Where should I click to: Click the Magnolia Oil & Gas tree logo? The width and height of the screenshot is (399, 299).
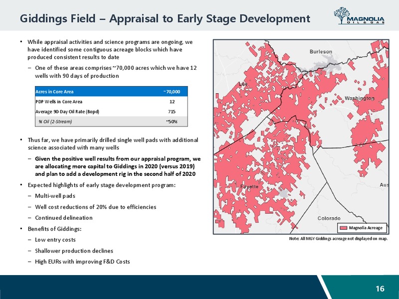tap(359, 16)
